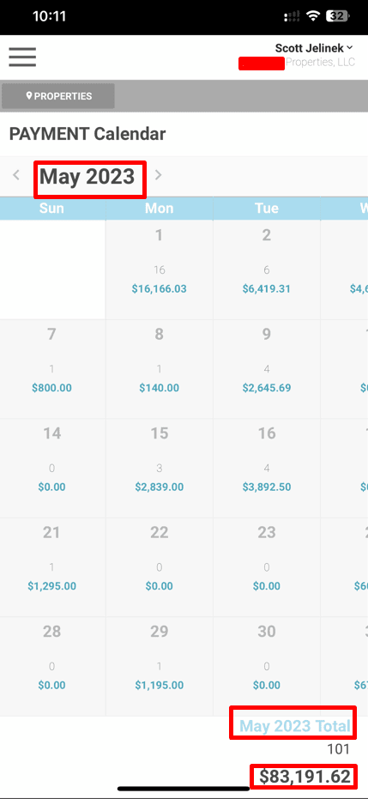Expand the Scott Jelinek account dropdown

(x=314, y=48)
